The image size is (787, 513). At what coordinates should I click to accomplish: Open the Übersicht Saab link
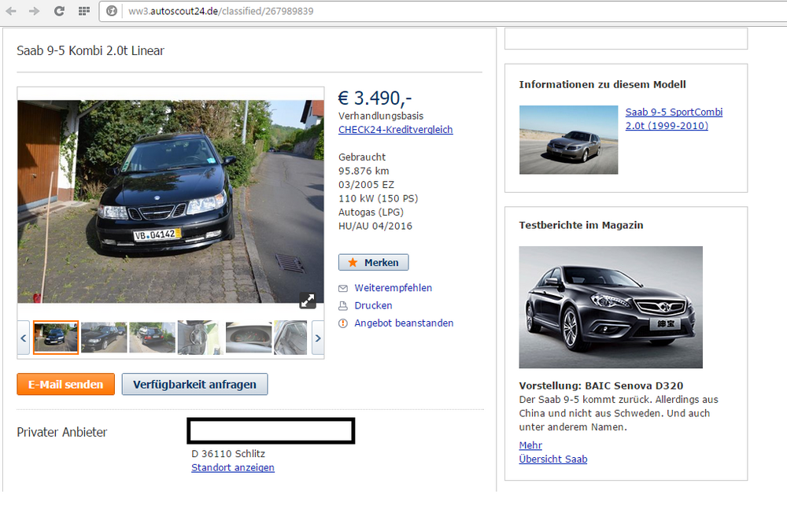click(x=553, y=459)
